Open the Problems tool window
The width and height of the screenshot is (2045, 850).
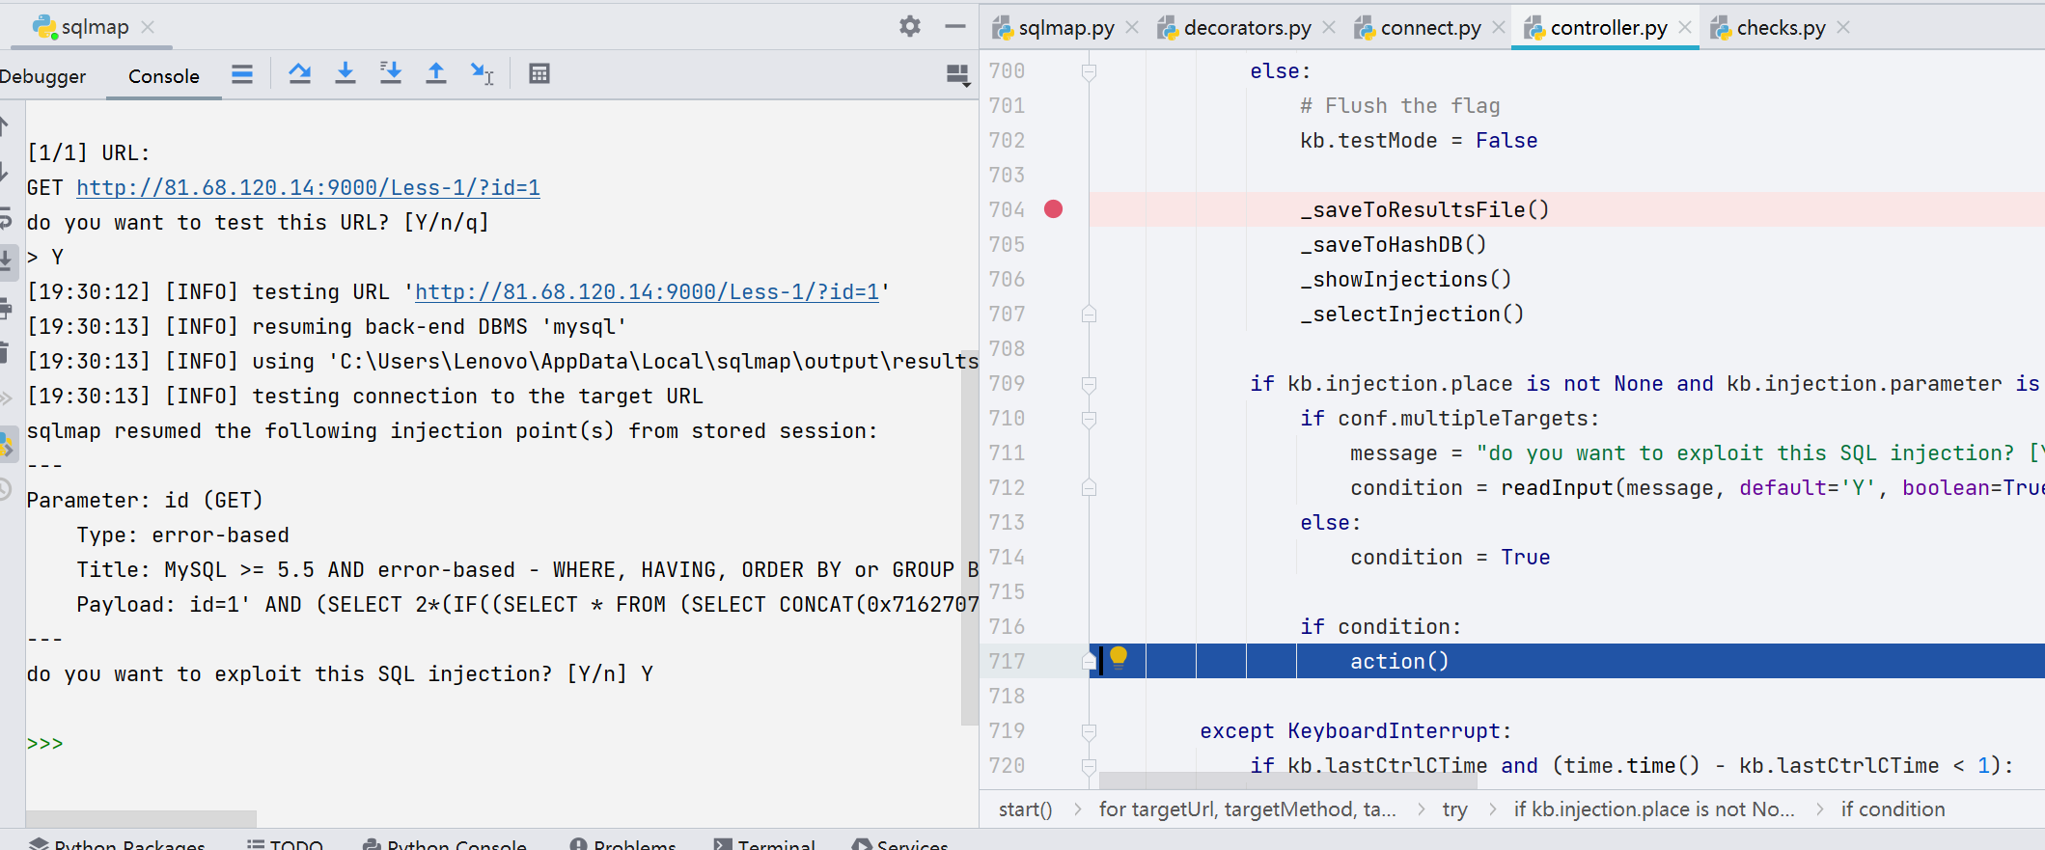point(623,844)
